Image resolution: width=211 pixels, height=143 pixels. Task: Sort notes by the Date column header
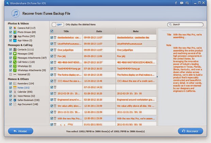[x=99, y=31]
